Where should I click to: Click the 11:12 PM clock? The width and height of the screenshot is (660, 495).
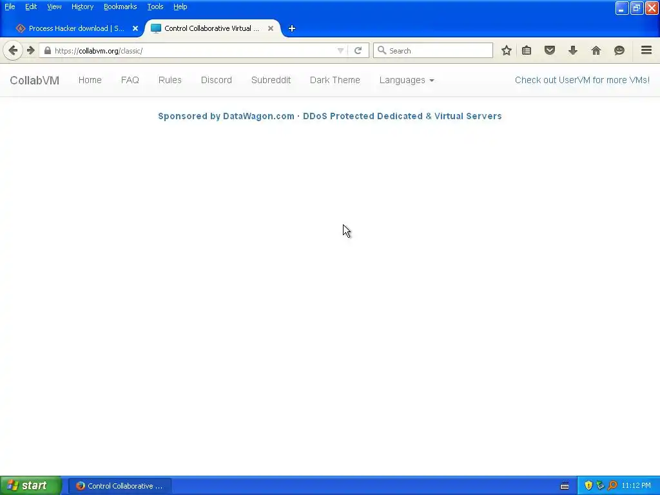(x=636, y=486)
